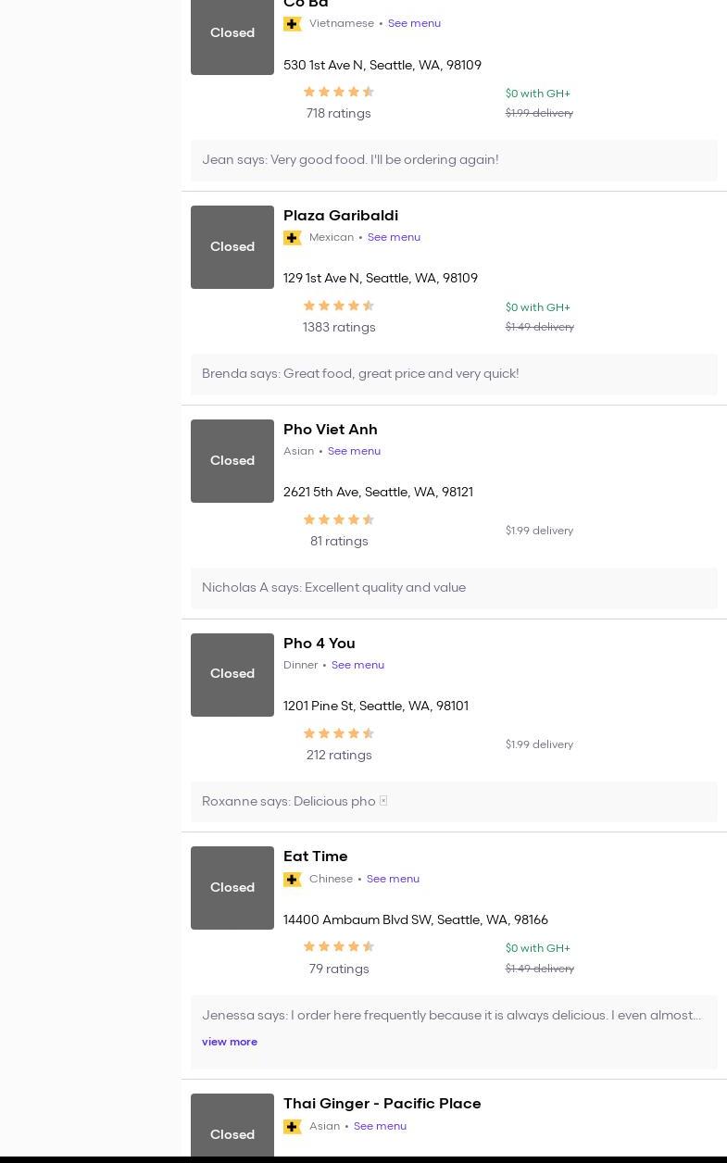Open See menu for Pho 4 You

(357, 666)
